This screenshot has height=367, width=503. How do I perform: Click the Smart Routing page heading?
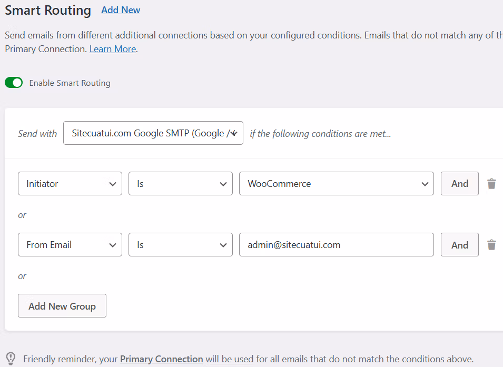tap(48, 11)
